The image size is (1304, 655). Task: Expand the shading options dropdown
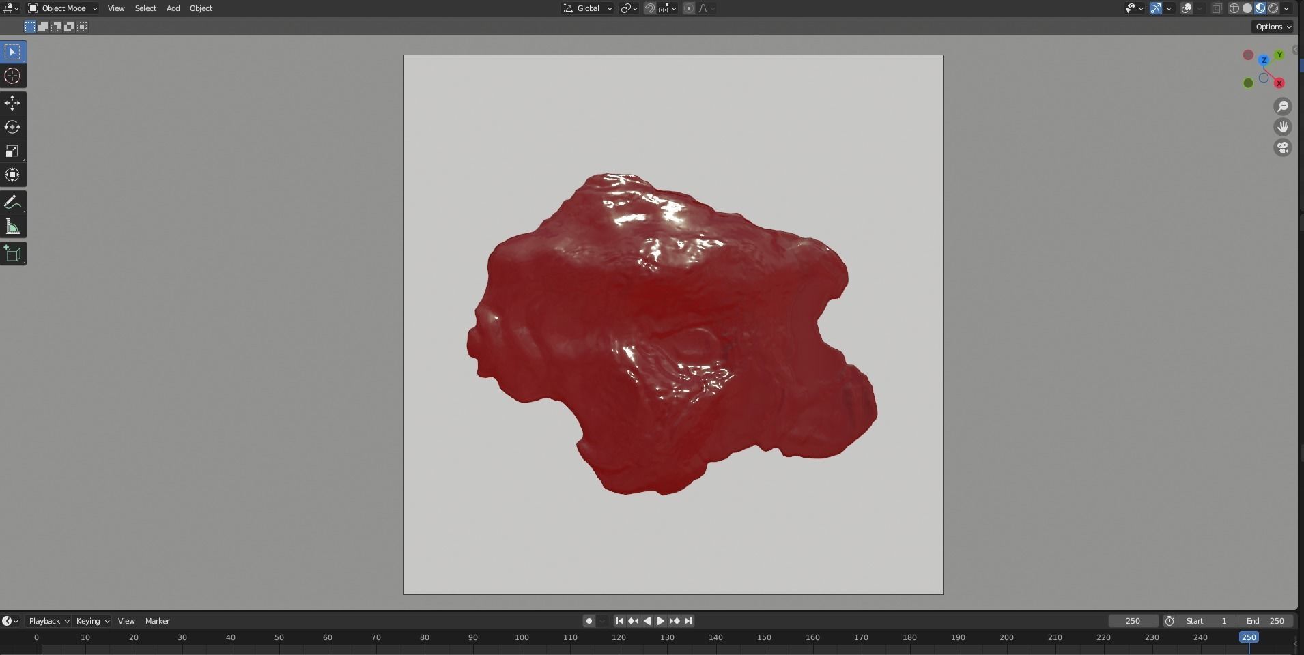pos(1287,8)
